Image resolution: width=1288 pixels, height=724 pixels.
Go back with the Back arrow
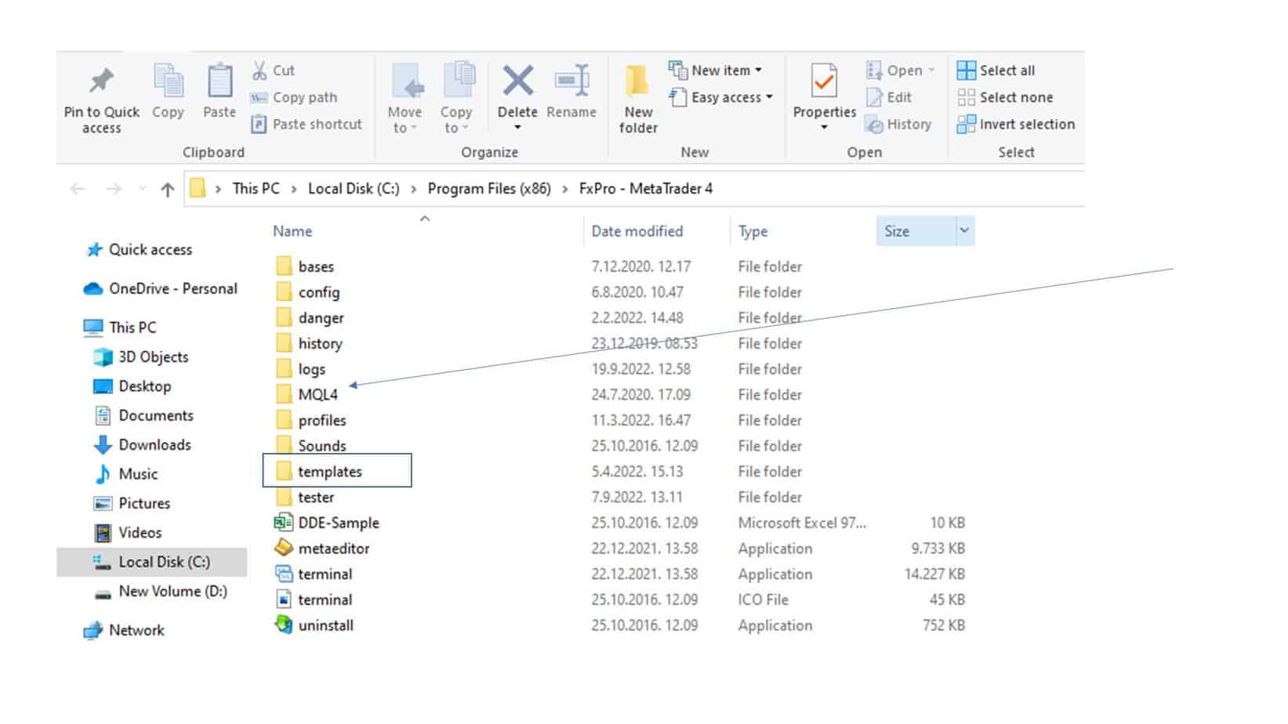[x=77, y=189]
